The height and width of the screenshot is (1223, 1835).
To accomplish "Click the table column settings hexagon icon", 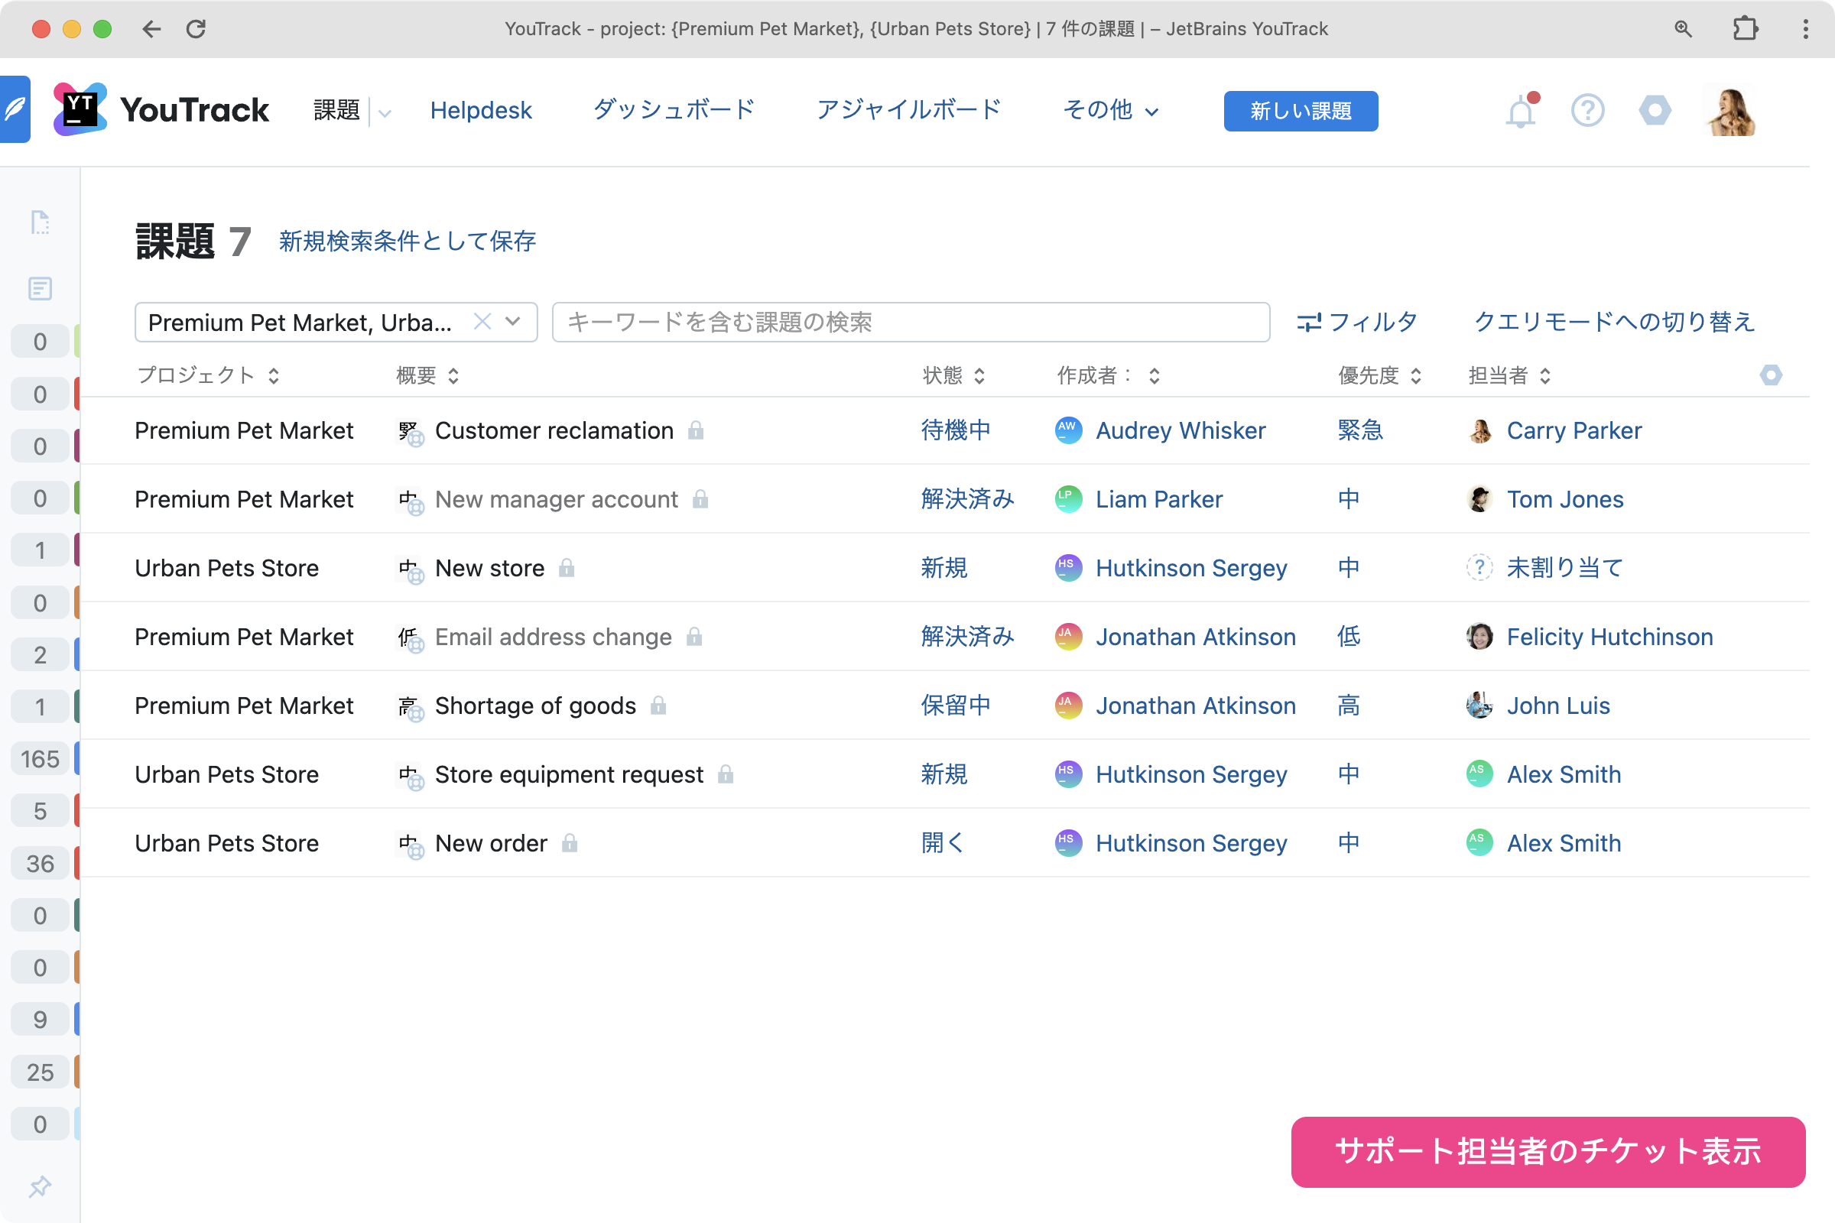I will (1770, 375).
